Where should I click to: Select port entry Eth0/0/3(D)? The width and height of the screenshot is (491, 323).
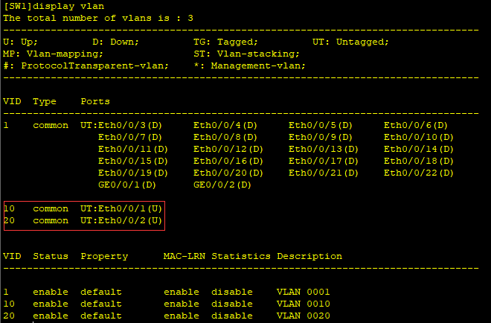(x=130, y=125)
